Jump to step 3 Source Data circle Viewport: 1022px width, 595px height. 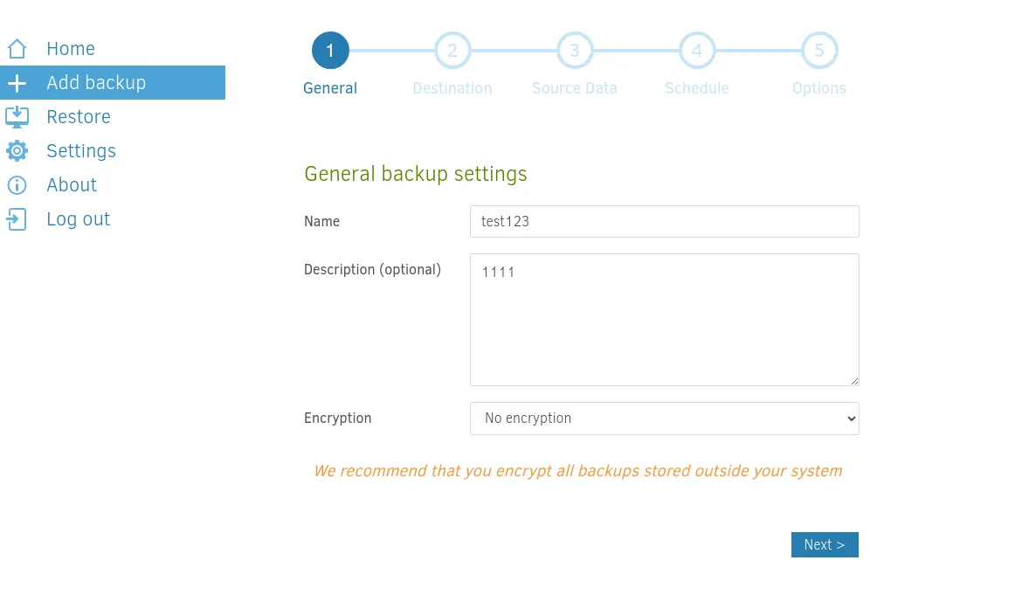tap(574, 50)
